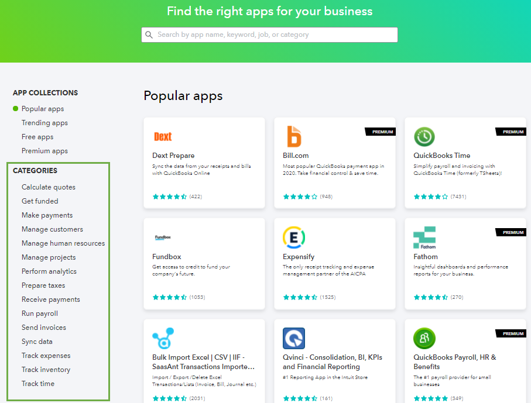Click the star rating on QuickBooks Payroll
Viewport: 531px width, 403px height.
pos(431,398)
